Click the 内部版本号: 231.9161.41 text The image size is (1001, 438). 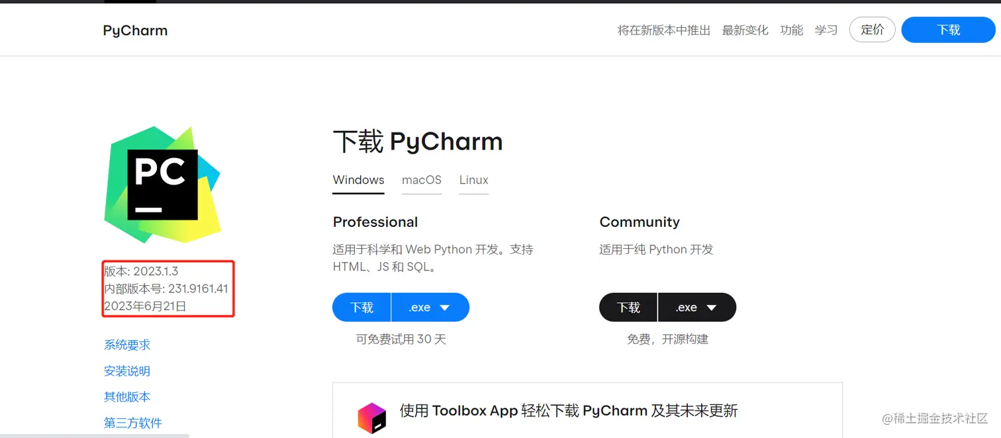(166, 289)
